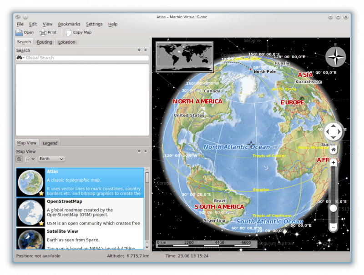This screenshot has height=275, width=364.
Task: Open the grid-icon dropdown in Map View
Action: (30, 159)
